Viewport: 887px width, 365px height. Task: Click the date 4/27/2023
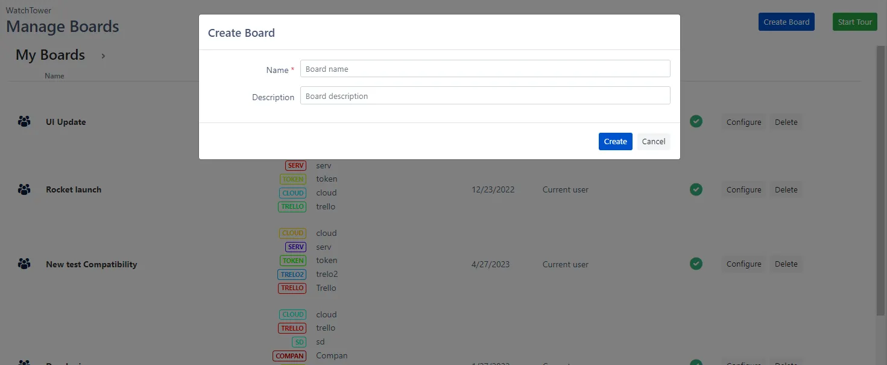click(491, 264)
